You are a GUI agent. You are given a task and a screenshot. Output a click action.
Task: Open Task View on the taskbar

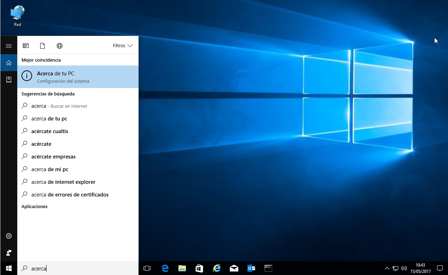[x=147, y=268]
